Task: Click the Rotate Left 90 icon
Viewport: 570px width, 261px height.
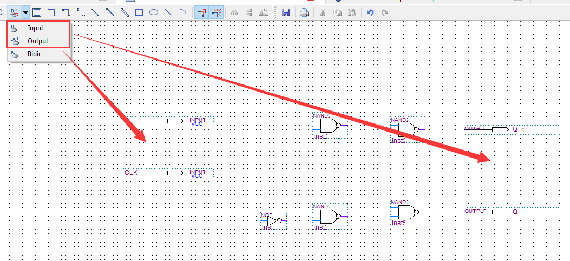Action: coord(263,12)
